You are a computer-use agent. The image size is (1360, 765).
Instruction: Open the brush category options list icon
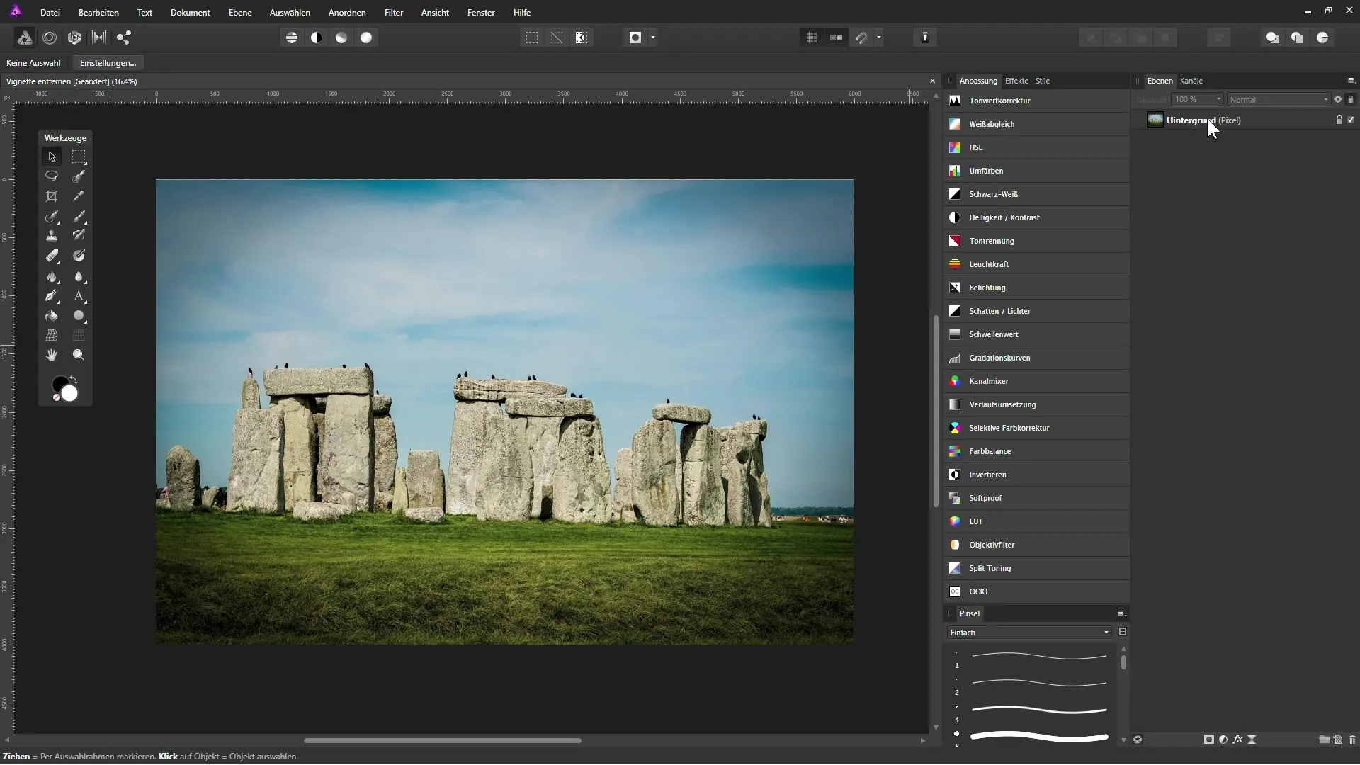1123,632
